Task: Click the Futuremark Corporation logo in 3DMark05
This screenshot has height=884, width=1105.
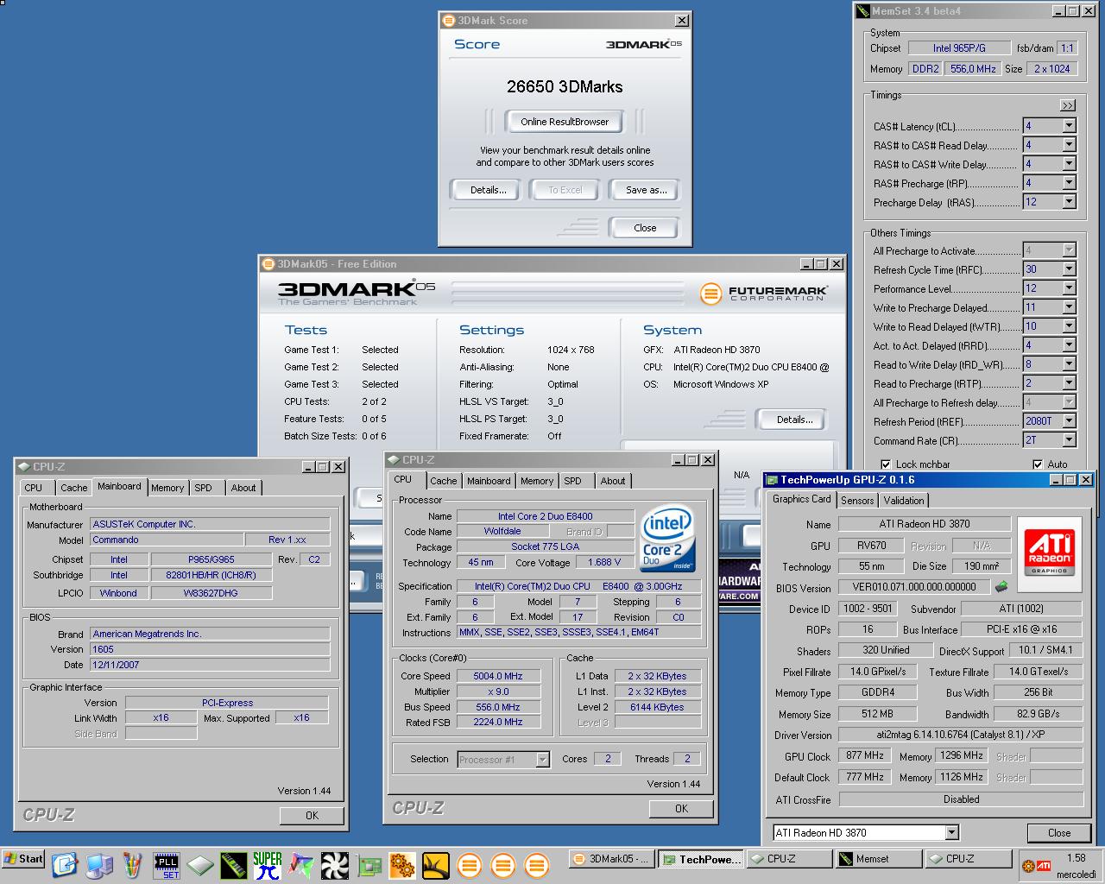Action: pos(763,294)
